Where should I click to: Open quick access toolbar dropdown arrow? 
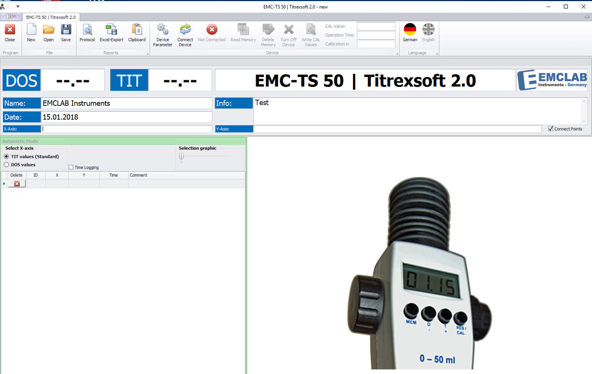coord(18,7)
